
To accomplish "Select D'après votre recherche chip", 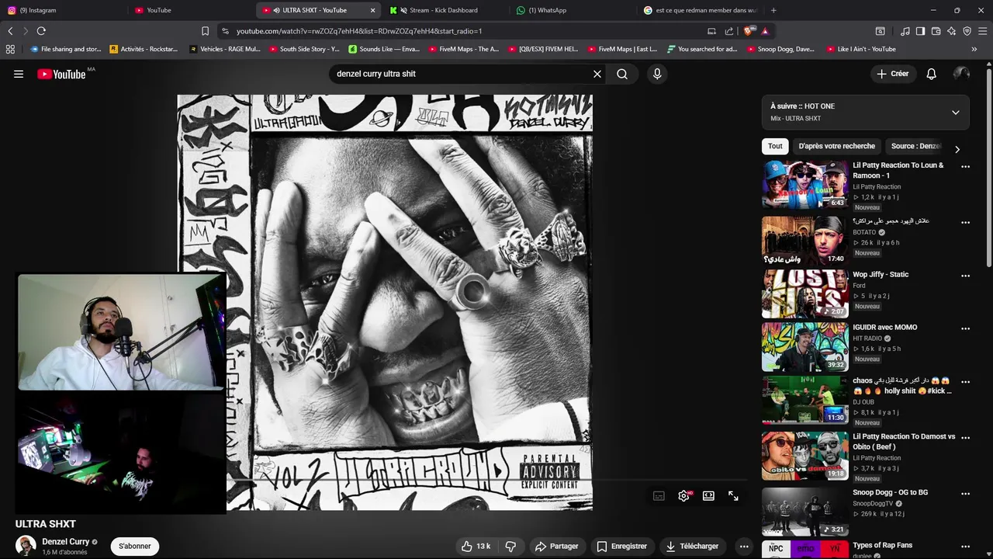I will [x=836, y=146].
